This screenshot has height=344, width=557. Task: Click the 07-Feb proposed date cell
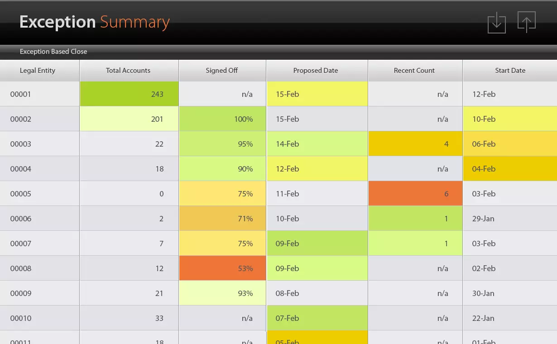pyautogui.click(x=317, y=318)
